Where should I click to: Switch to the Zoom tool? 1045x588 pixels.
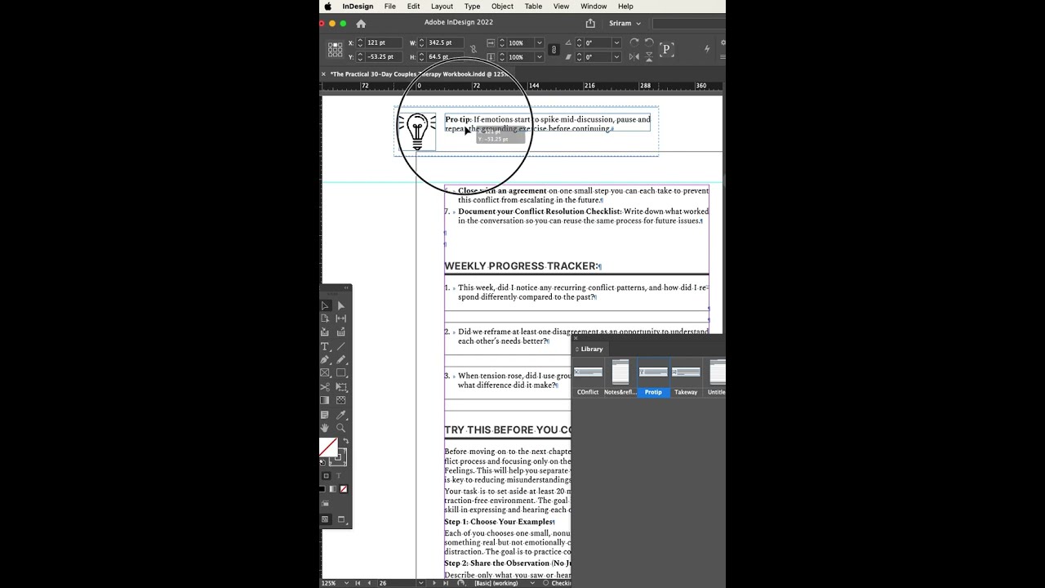coord(340,428)
